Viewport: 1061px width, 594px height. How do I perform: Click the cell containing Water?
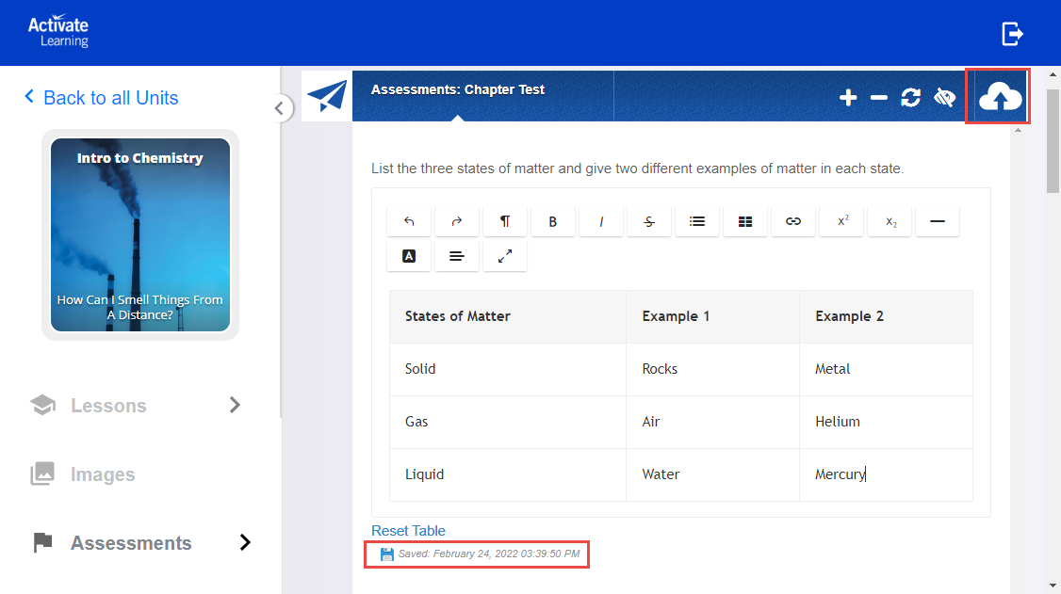click(712, 474)
